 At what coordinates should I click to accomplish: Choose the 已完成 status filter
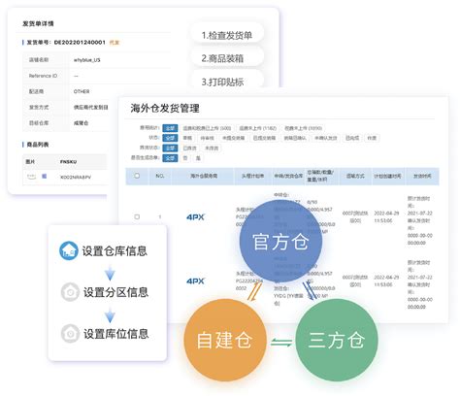click(x=352, y=138)
